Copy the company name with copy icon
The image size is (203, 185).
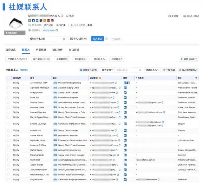(62, 16)
